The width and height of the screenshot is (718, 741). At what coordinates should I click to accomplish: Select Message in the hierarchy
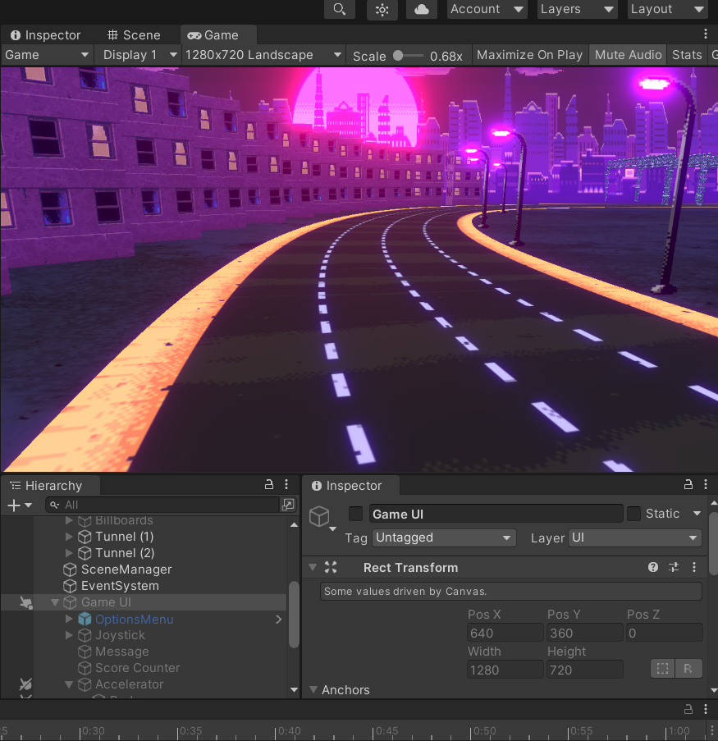tap(122, 652)
